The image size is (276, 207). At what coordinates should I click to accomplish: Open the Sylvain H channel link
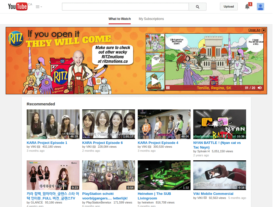[x=203, y=151]
